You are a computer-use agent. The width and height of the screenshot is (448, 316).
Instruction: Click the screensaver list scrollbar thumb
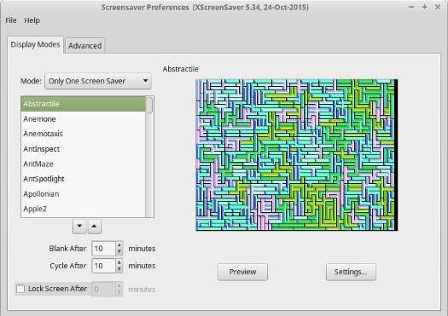point(149,106)
